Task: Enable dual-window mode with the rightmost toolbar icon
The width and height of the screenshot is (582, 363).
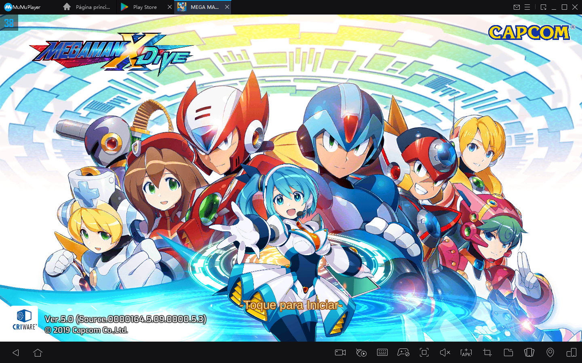Action: pyautogui.click(x=571, y=353)
